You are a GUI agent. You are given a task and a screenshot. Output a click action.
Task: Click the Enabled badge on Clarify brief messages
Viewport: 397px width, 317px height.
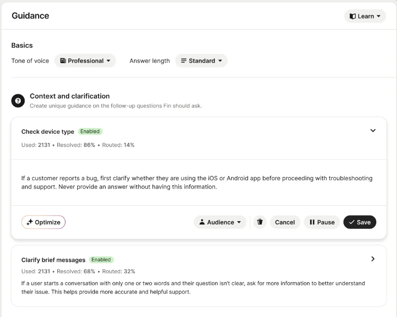point(101,259)
